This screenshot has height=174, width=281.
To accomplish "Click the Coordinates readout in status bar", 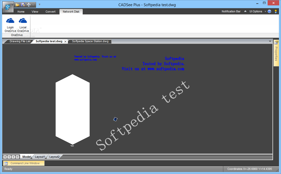I will coord(250,169).
